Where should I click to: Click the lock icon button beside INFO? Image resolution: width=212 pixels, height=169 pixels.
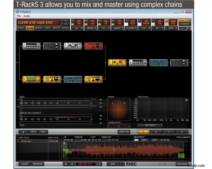tap(23, 132)
